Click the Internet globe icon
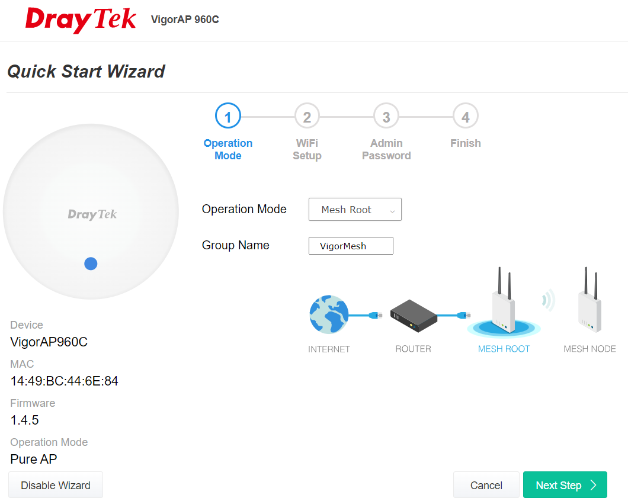The image size is (628, 498). [329, 314]
